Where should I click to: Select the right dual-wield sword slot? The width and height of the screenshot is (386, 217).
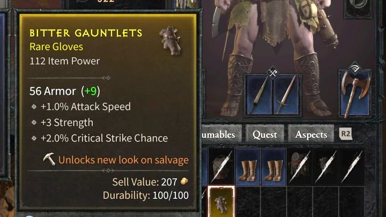pos(286,95)
